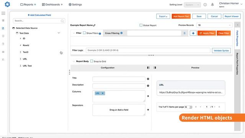
Task: Select the blue edit icon in left sidebar
Action: pyautogui.click(x=3, y=28)
